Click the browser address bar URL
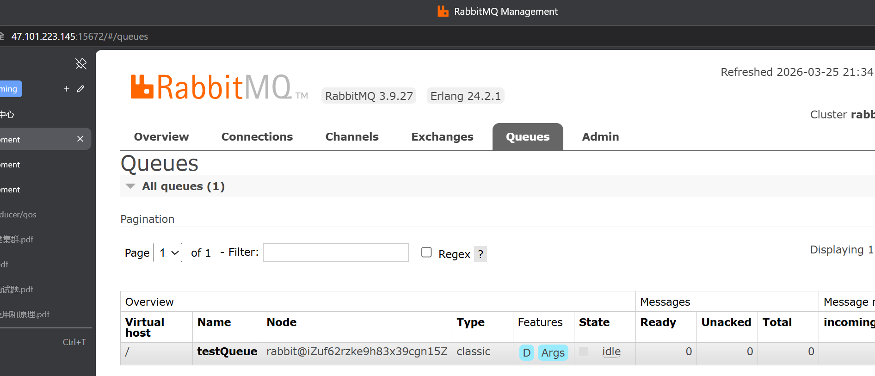The height and width of the screenshot is (376, 875). pyautogui.click(x=80, y=37)
